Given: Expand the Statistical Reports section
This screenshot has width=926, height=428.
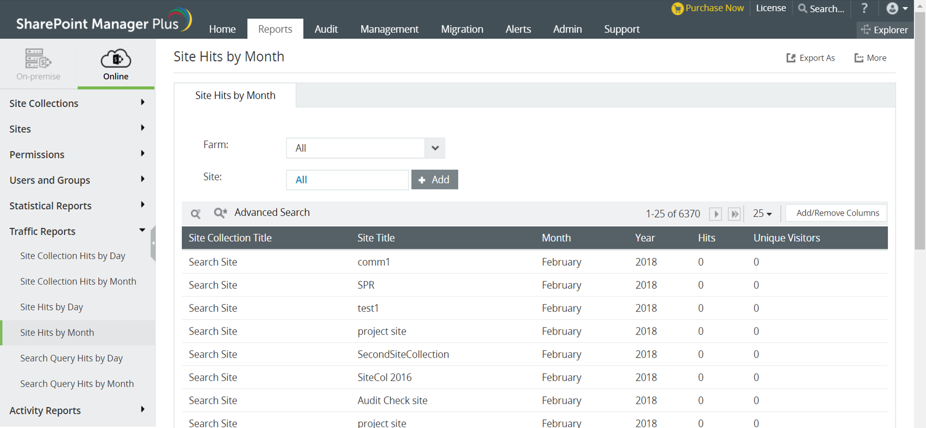Looking at the screenshot, I should click(x=142, y=205).
